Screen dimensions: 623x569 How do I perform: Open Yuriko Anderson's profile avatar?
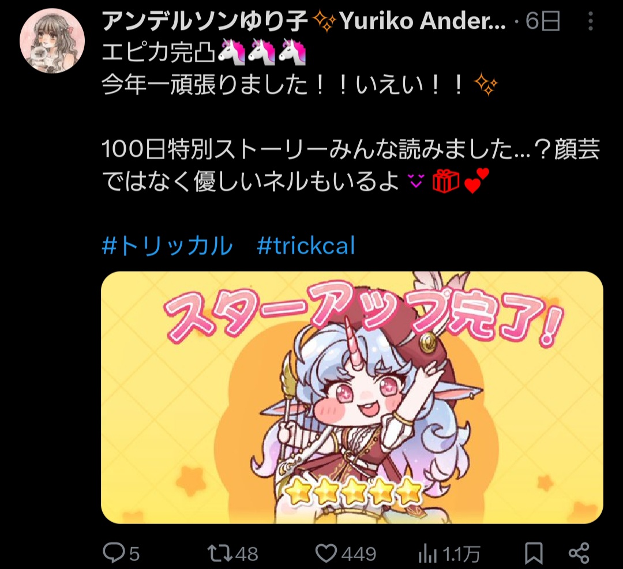pyautogui.click(x=52, y=40)
